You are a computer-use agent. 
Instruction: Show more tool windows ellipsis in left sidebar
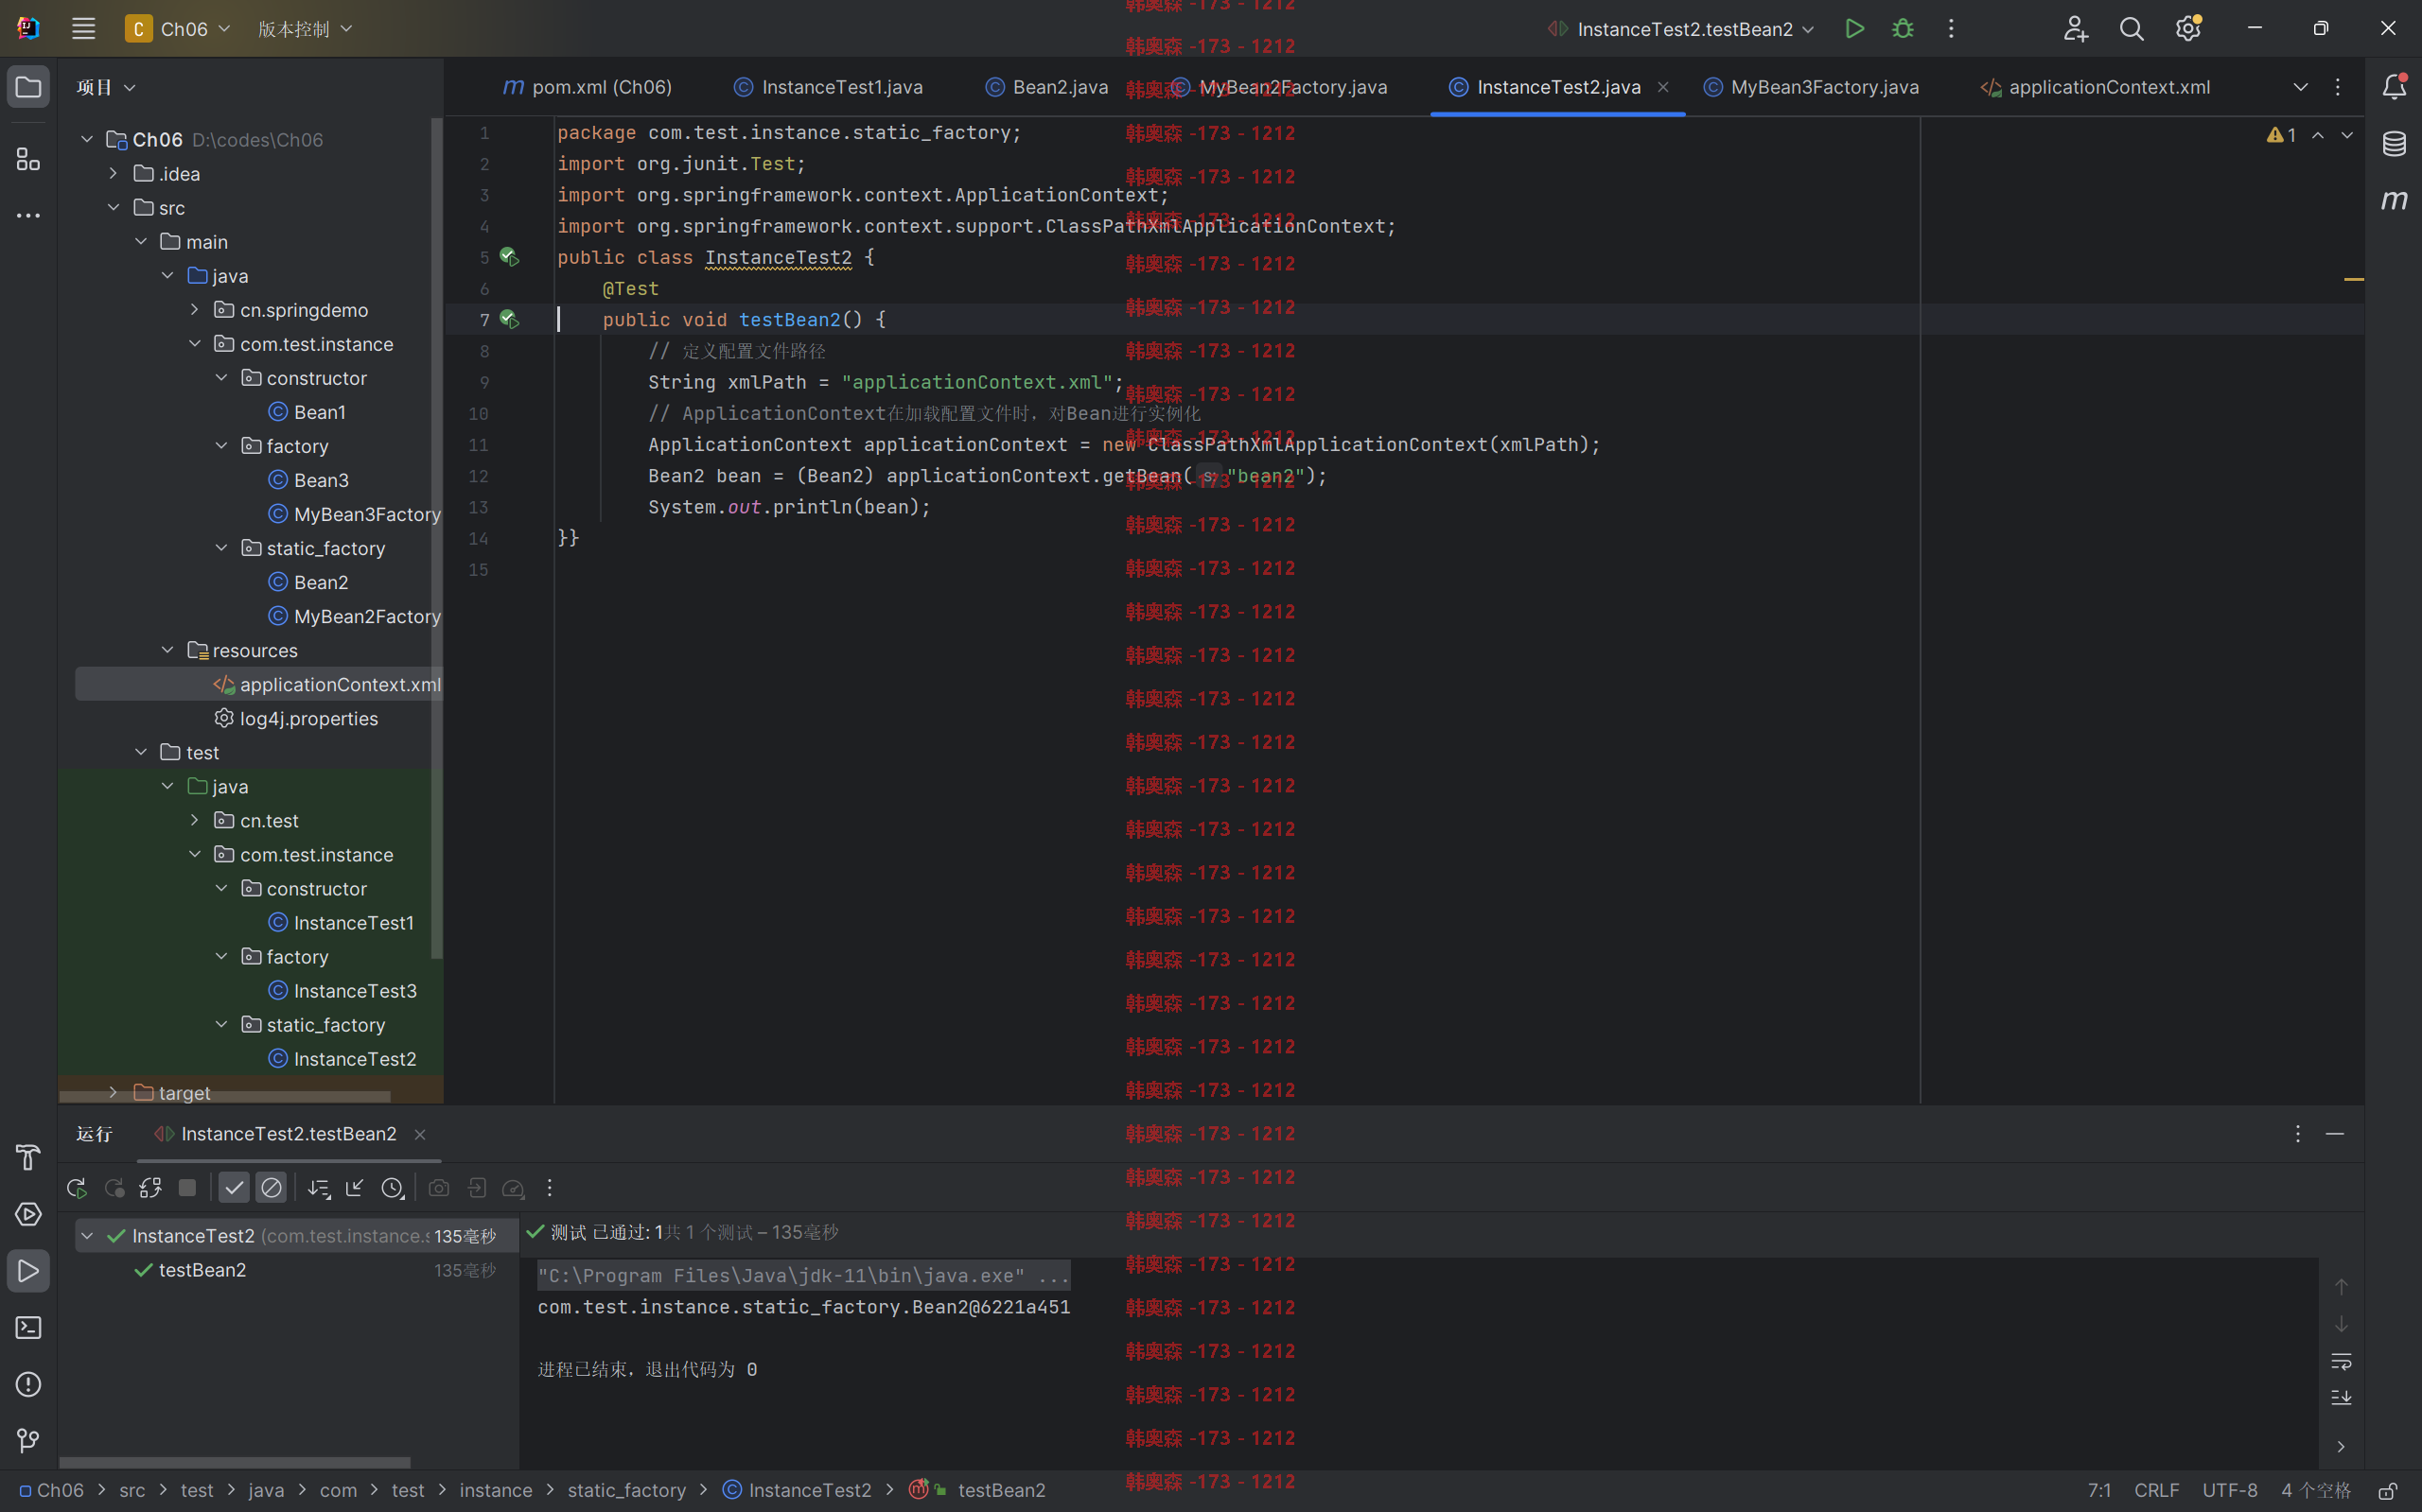28,215
